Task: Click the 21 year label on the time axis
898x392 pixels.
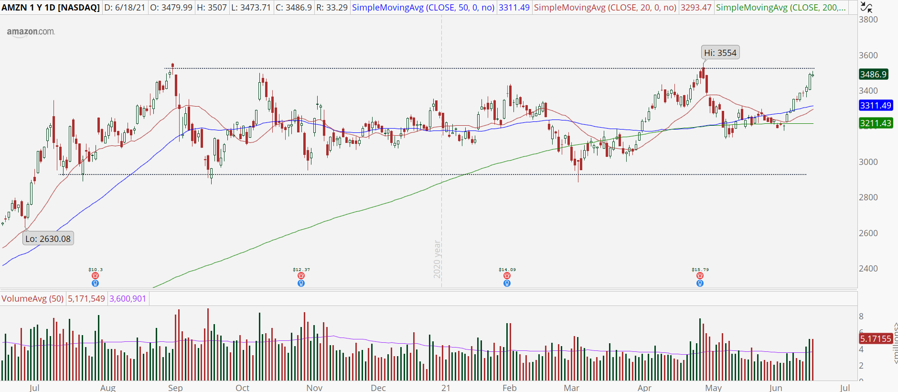Action: 446,388
